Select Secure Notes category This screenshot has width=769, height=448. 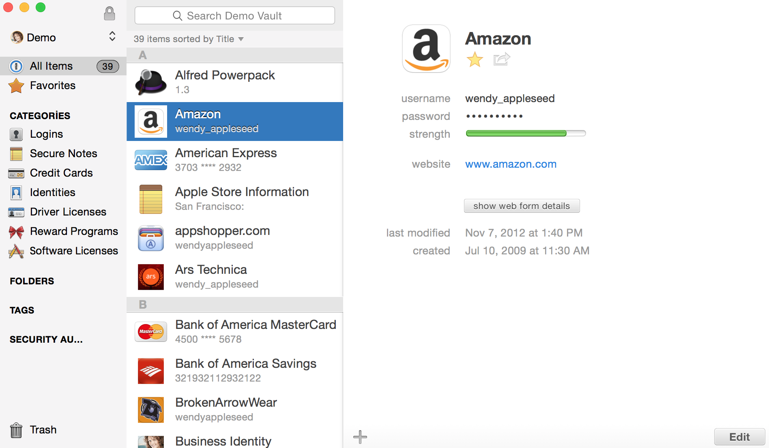coord(63,154)
